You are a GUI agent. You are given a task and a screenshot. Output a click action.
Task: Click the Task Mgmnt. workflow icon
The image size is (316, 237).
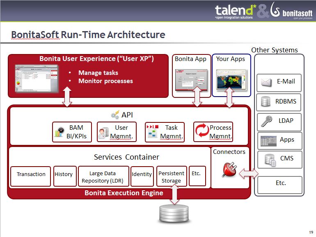click(152, 131)
